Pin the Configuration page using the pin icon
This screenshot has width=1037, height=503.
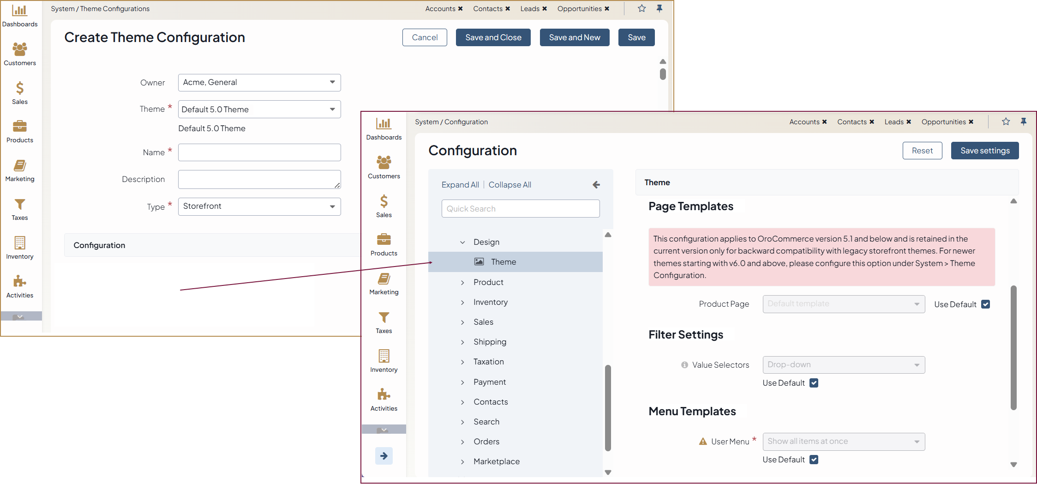coord(1023,121)
